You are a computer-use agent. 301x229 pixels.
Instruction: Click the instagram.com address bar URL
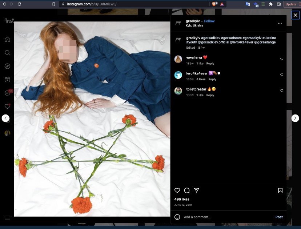(92, 4)
